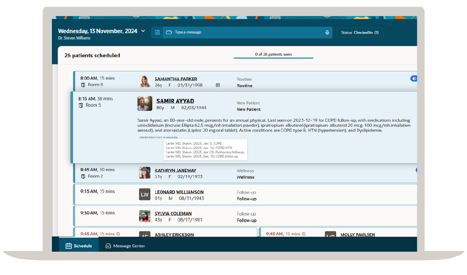
Task: Open Sylvia Coleman's patient record
Action: click(x=173, y=213)
